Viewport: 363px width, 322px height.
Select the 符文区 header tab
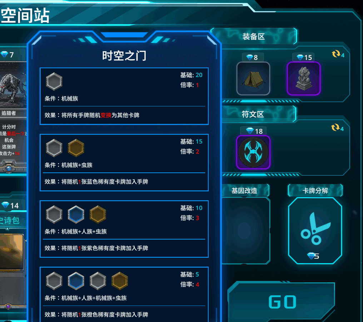pos(254,114)
